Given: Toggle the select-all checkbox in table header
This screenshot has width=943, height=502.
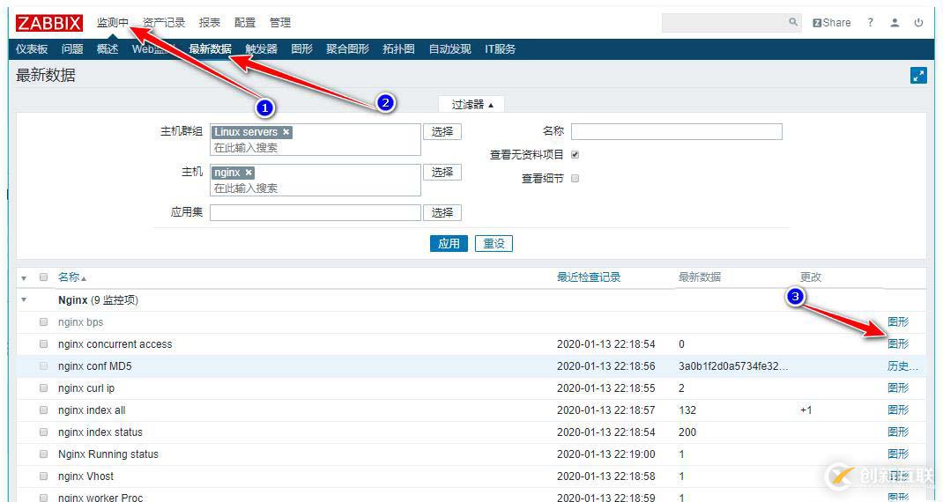Looking at the screenshot, I should pyautogui.click(x=43, y=277).
